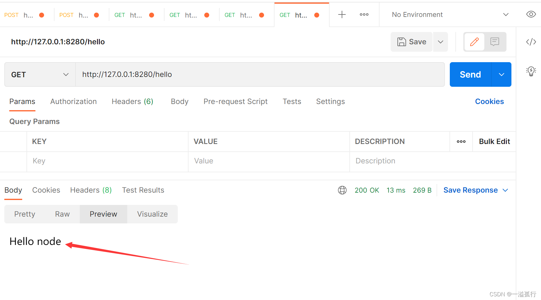Switch response view to Preview

coord(104,214)
